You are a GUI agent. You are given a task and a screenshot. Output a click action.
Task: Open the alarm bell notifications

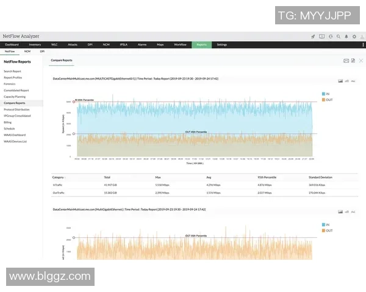pos(346,36)
